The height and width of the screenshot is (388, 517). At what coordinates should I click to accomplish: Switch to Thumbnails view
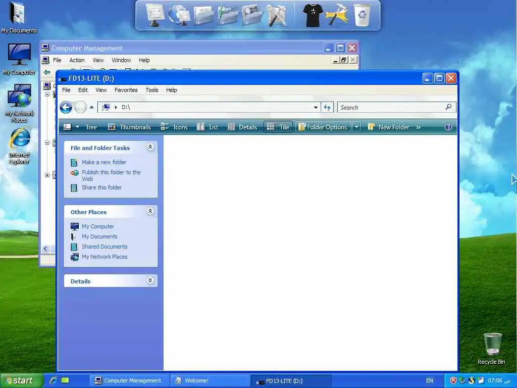click(129, 127)
